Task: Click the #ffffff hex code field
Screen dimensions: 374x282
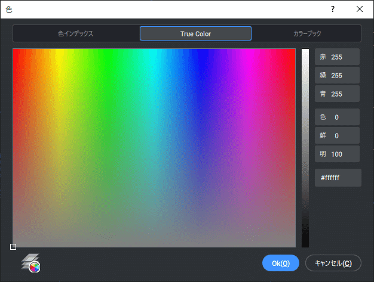Action: point(338,178)
